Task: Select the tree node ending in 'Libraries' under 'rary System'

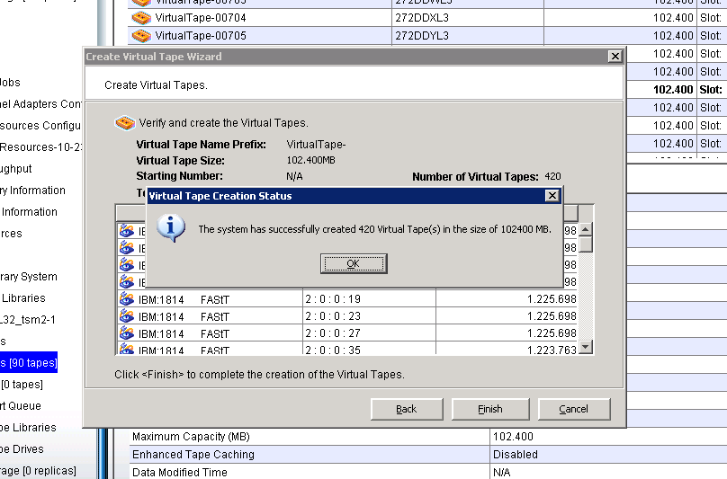Action: 23,297
